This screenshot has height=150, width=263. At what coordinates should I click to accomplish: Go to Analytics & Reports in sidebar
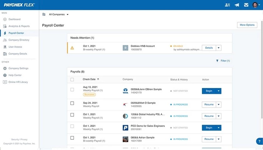(x=19, y=26)
